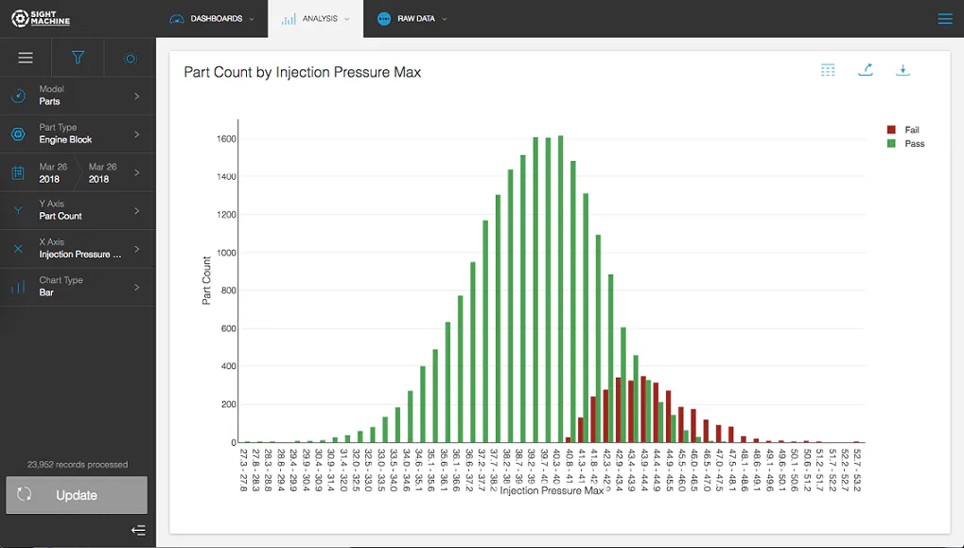Screen dimensions: 964x548
Task: Open the settings gear tab in sidebar
Action: [131, 59]
